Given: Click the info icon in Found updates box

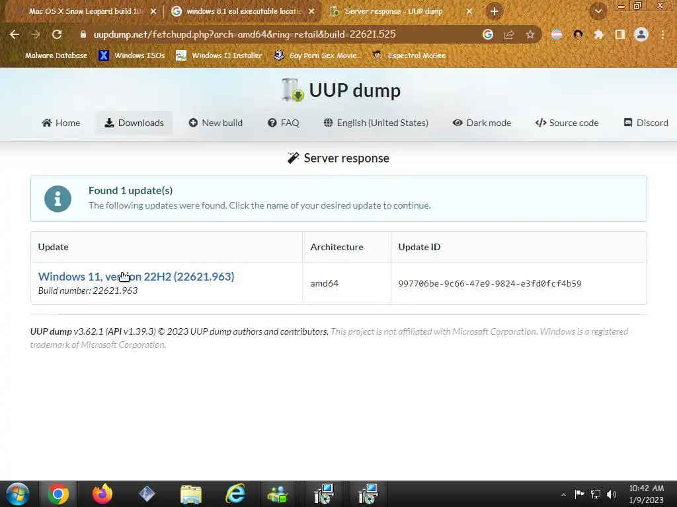Looking at the screenshot, I should [58, 199].
